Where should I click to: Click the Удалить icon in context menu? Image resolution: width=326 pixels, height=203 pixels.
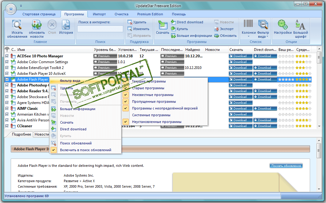[54, 88]
